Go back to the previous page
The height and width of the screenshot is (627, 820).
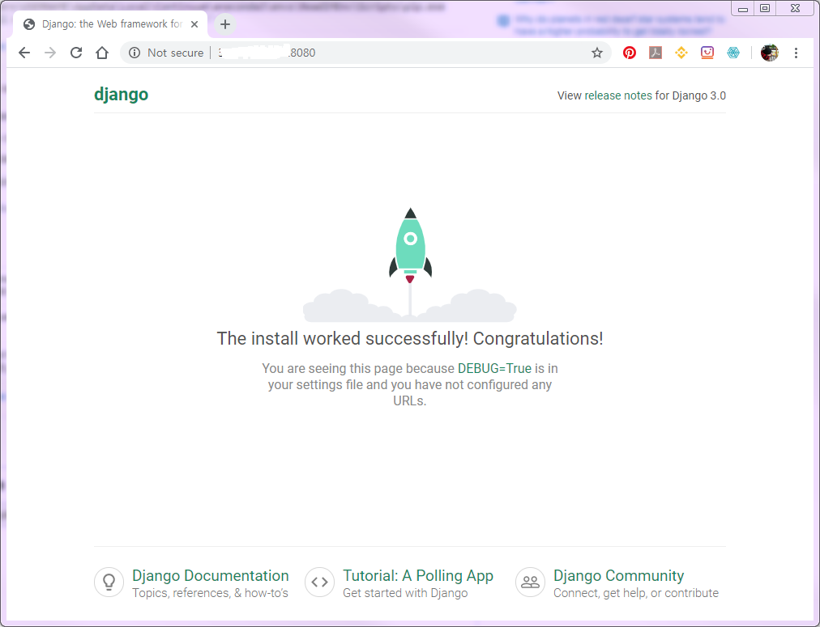point(24,53)
